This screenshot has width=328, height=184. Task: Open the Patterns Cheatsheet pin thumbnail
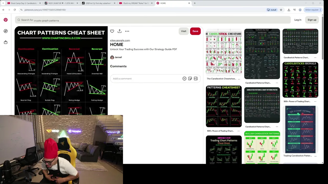[x=224, y=106]
